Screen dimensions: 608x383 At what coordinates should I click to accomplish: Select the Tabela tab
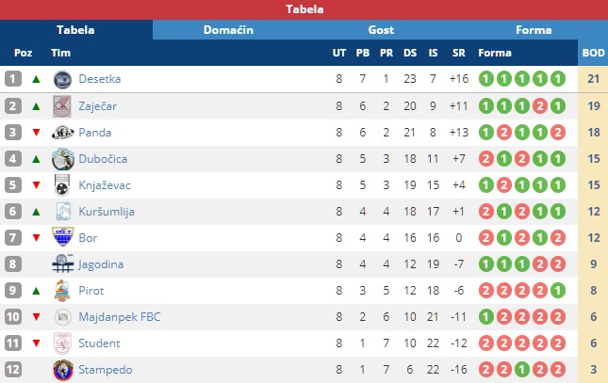click(75, 30)
